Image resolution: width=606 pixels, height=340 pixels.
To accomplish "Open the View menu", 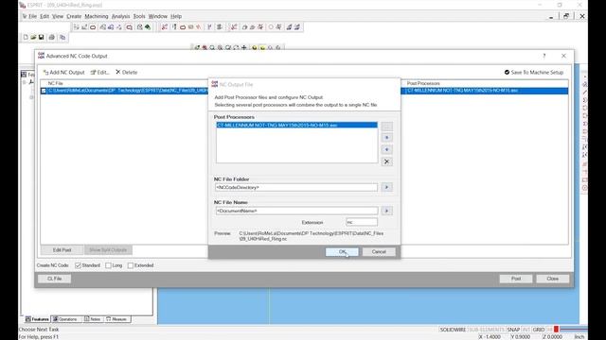I will point(58,16).
